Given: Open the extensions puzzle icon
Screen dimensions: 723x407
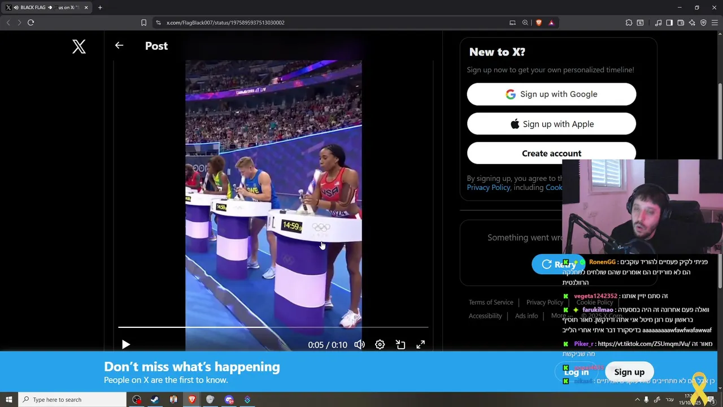Looking at the screenshot, I should 629,23.
